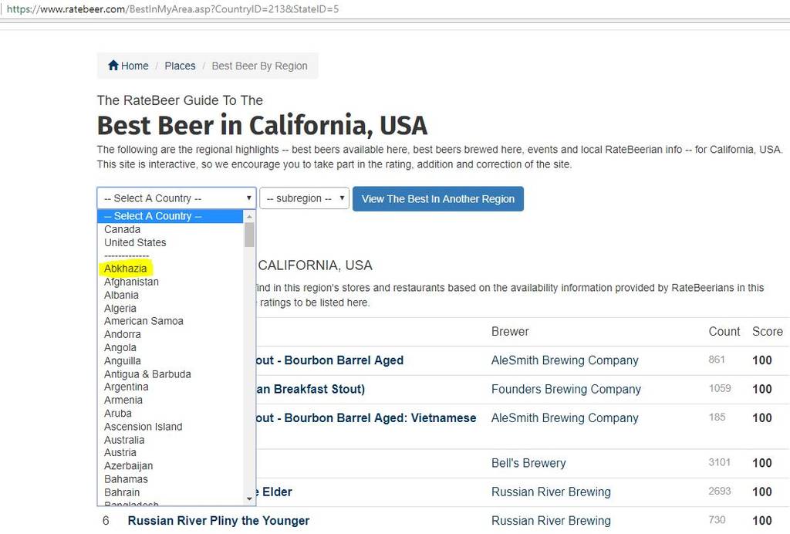The width and height of the screenshot is (790, 534).
Task: Click the Brewer column header
Action: coord(510,332)
